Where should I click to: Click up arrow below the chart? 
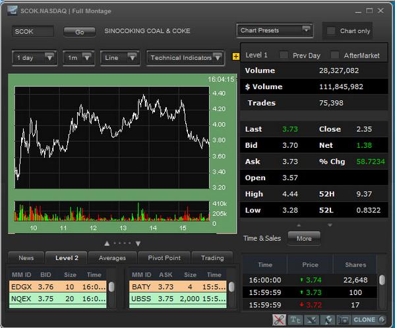coord(107,244)
